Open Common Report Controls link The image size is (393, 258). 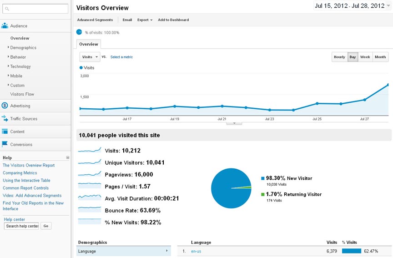25,188
